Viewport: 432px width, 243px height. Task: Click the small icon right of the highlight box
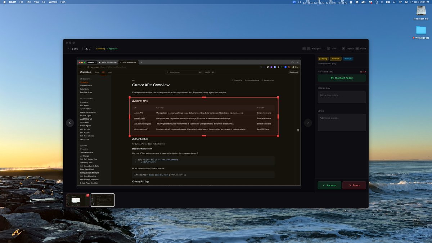[298, 130]
